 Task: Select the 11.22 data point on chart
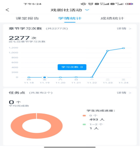(x=92, y=77)
